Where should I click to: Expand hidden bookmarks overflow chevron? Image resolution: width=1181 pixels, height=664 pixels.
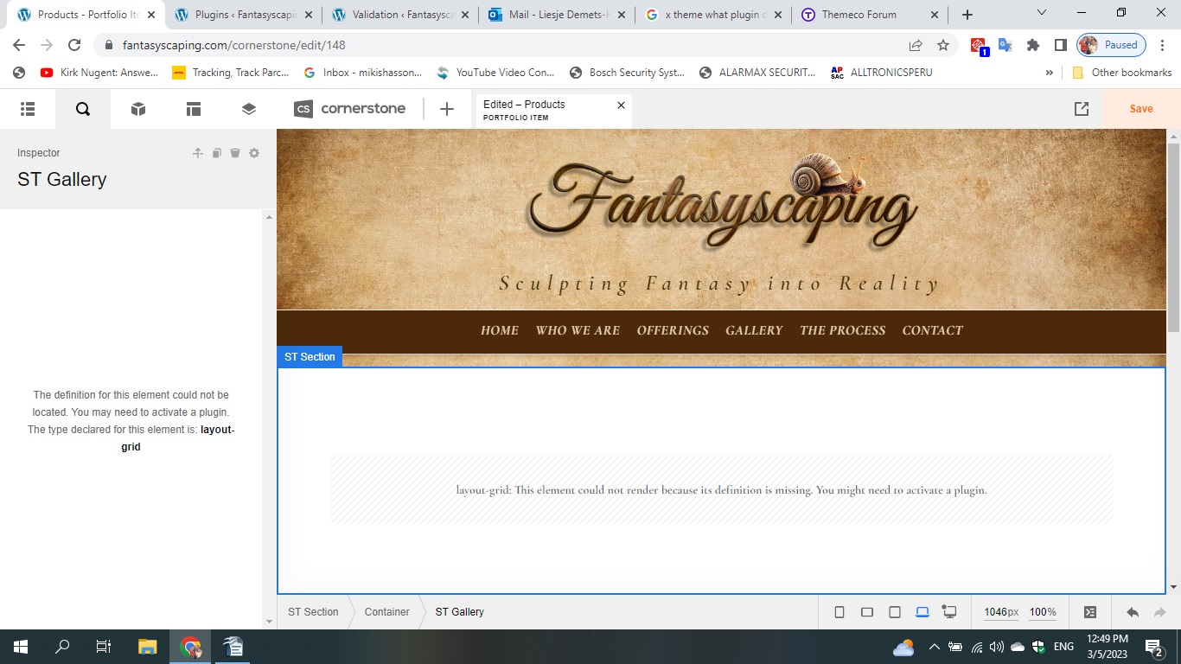[1050, 73]
